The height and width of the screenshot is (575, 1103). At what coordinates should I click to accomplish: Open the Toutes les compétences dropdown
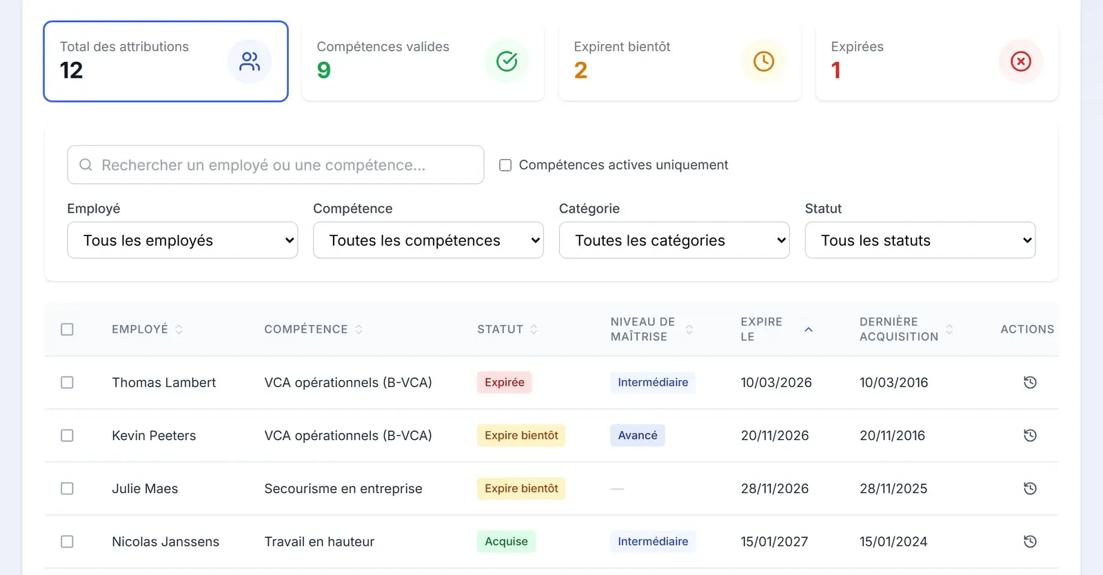[428, 240]
